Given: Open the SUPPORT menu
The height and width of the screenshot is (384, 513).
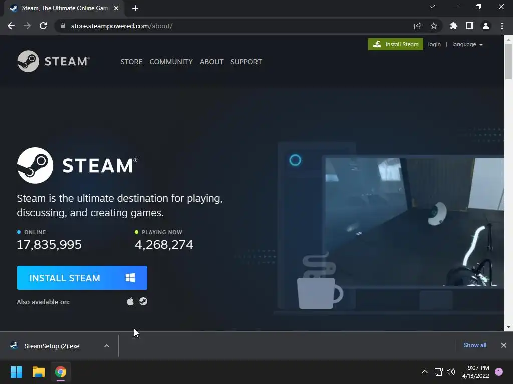Looking at the screenshot, I should [x=246, y=62].
